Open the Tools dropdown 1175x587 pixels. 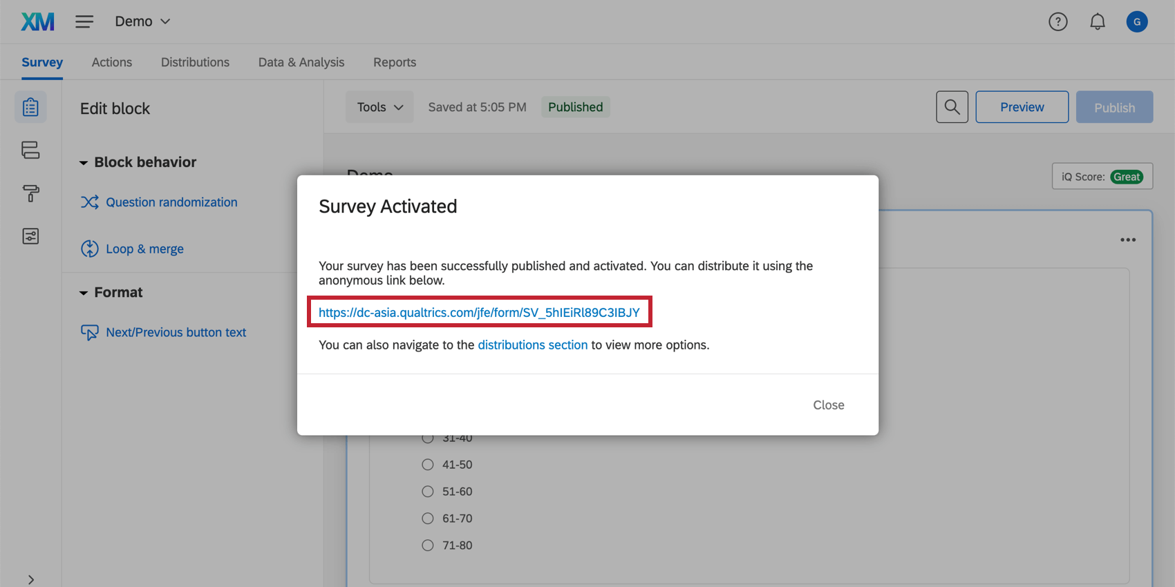pos(379,107)
